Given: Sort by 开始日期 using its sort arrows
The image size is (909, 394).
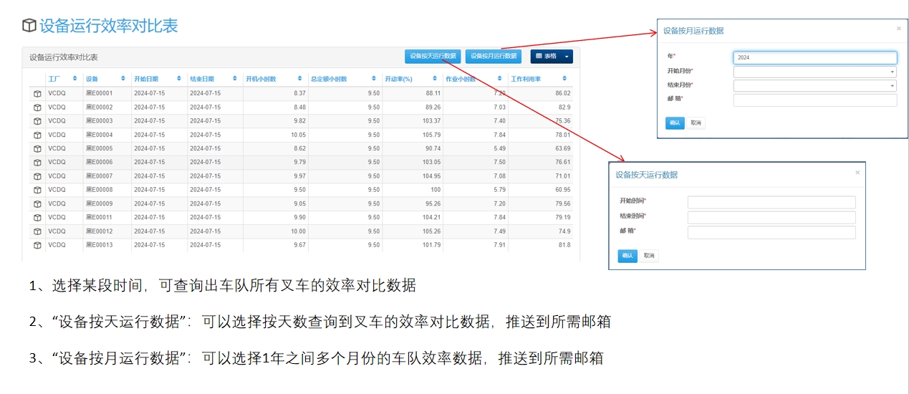Looking at the screenshot, I should tap(179, 79).
